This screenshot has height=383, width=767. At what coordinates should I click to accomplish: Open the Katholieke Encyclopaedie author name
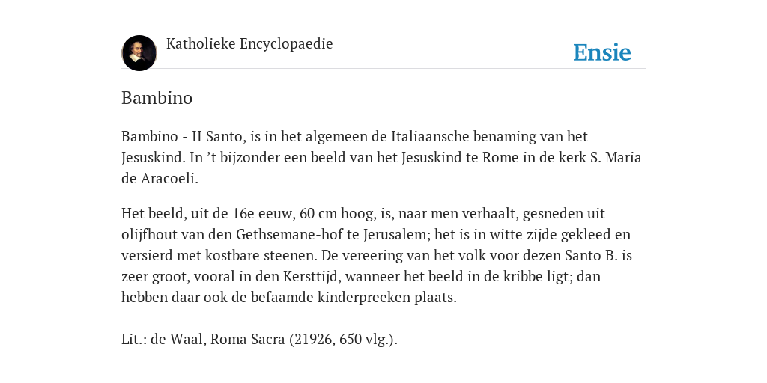249,43
